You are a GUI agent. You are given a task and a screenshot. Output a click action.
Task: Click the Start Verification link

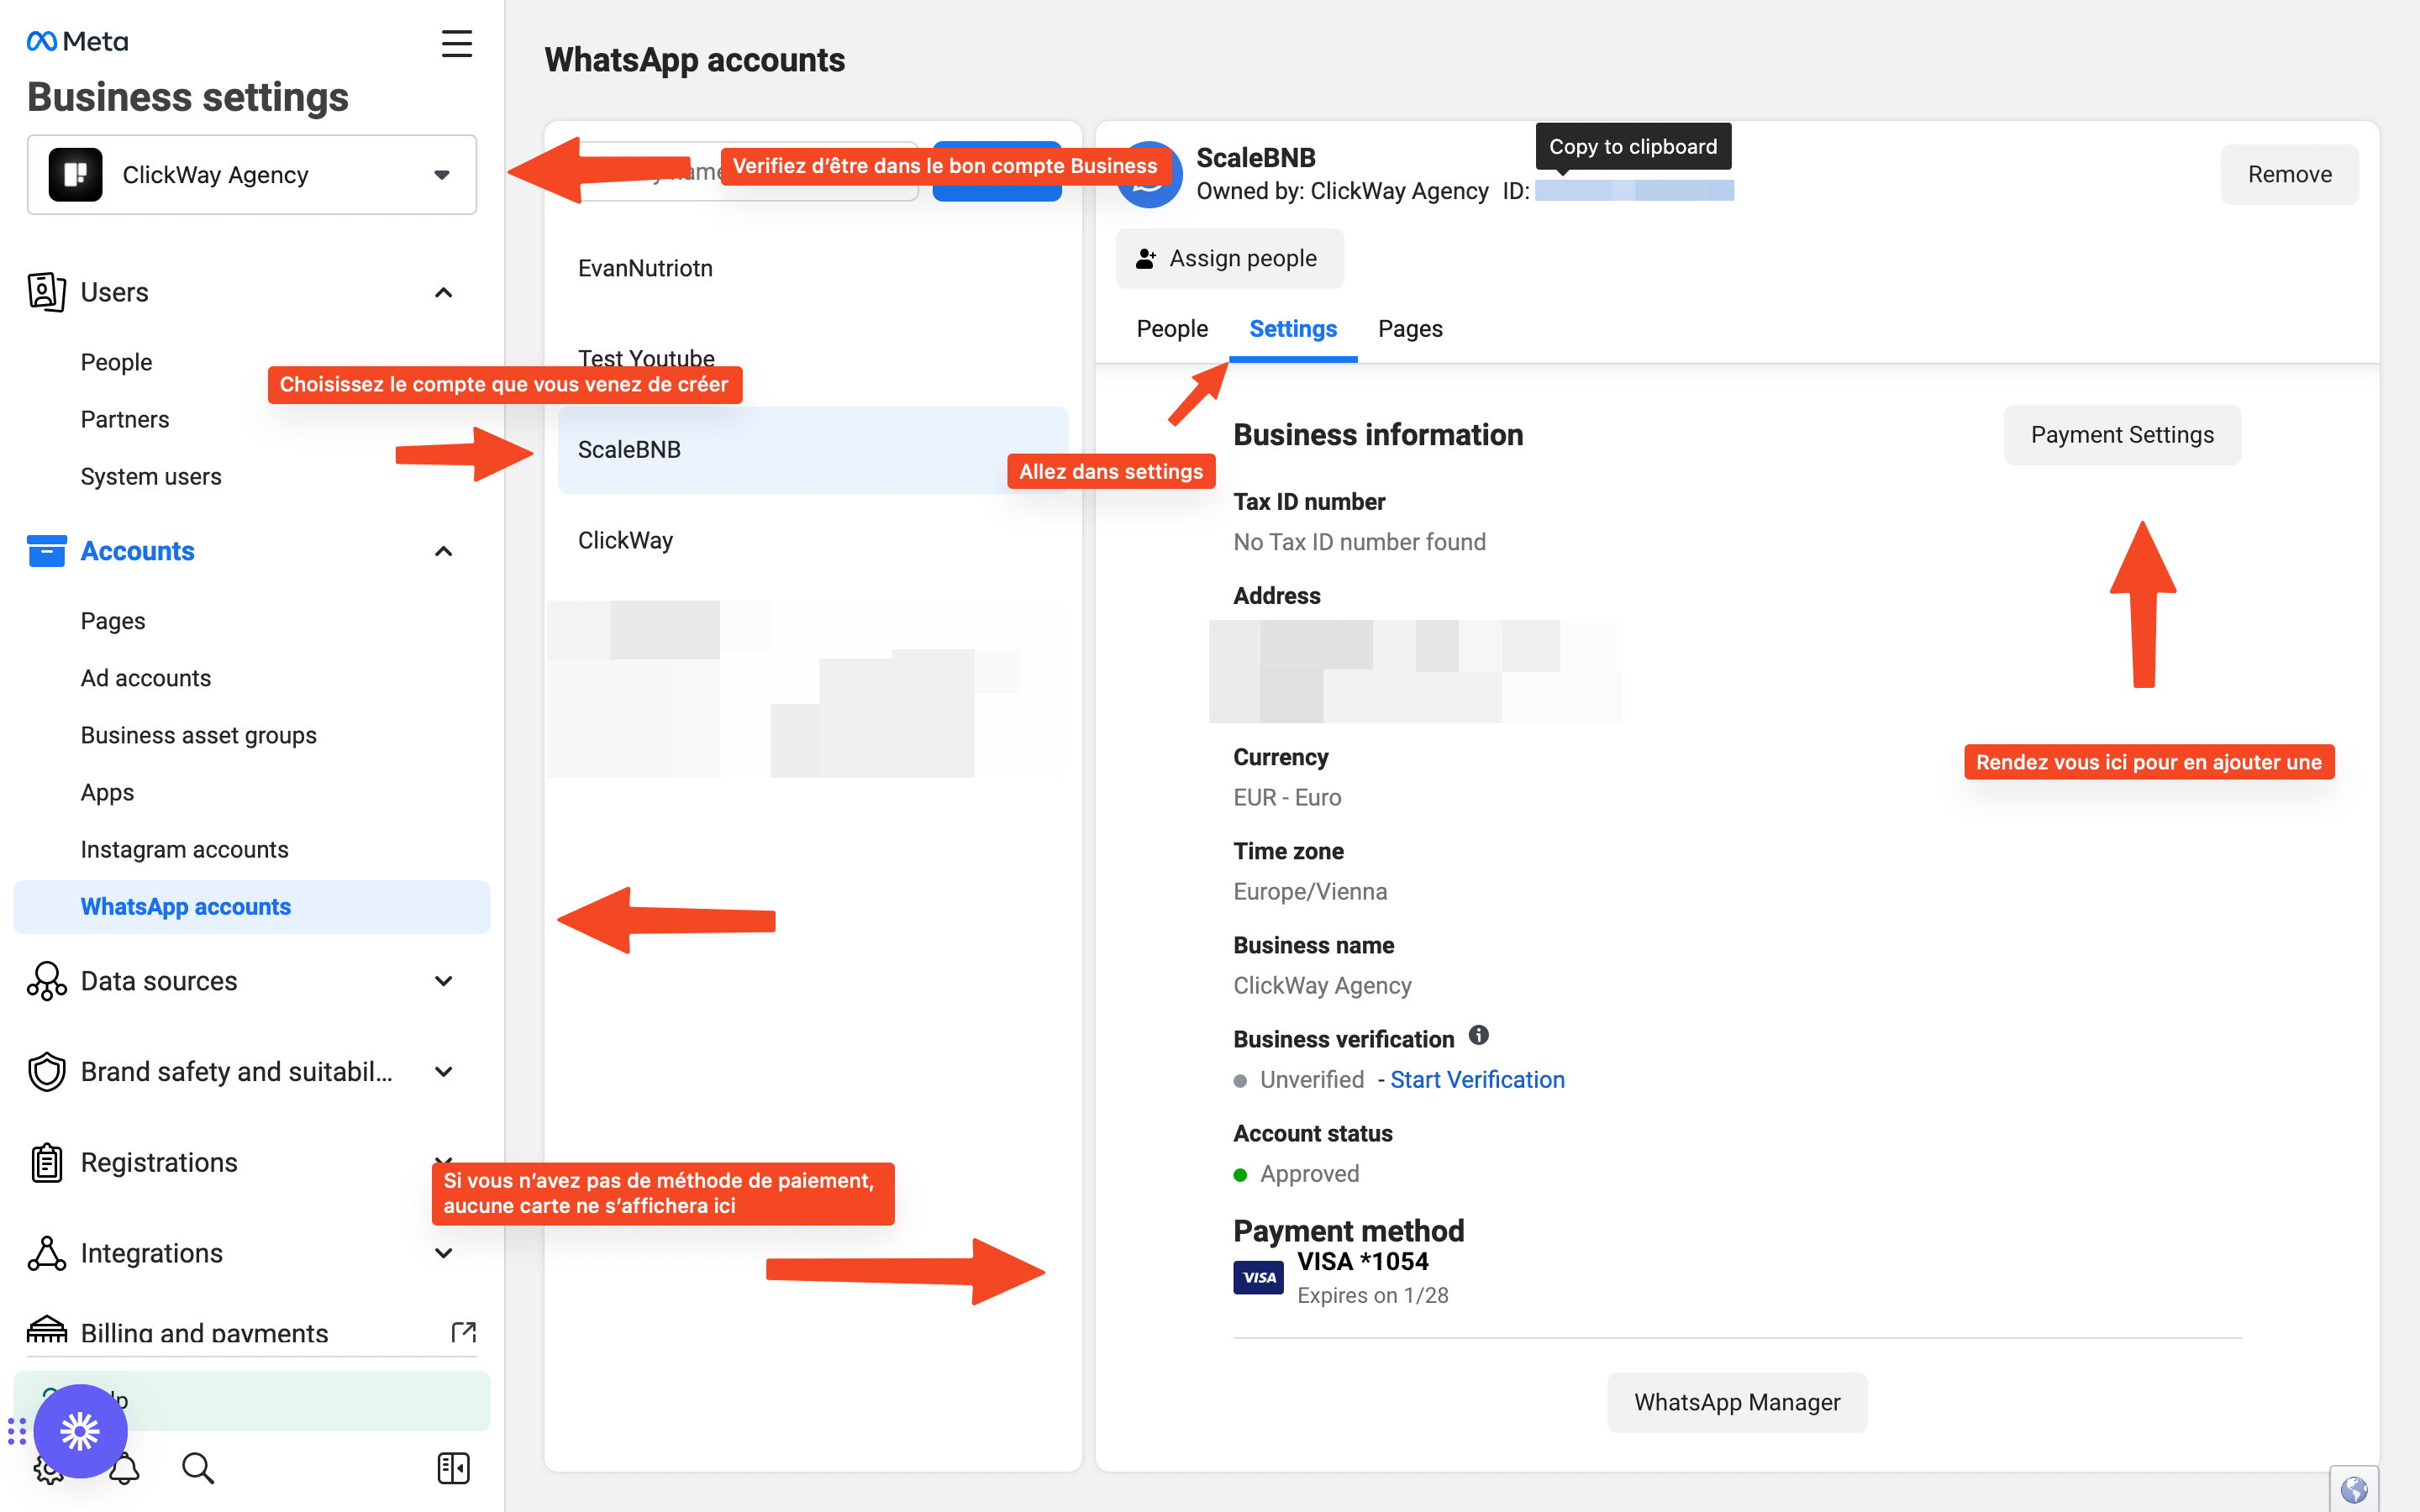pyautogui.click(x=1477, y=1079)
